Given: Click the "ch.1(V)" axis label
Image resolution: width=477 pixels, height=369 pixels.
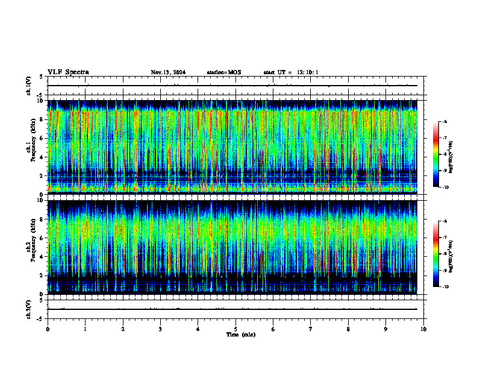Looking at the screenshot, I should [x=29, y=86].
